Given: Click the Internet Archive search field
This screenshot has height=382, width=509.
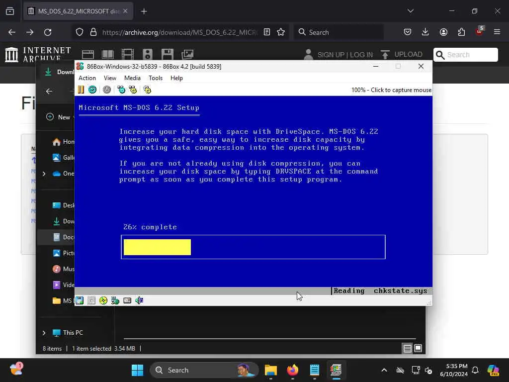Looking at the screenshot, I should pos(465,55).
